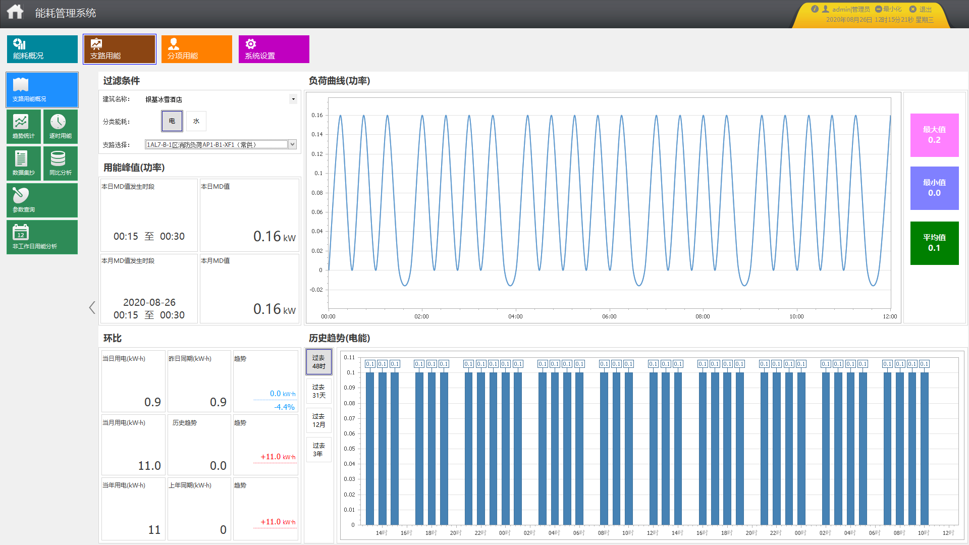Switch to 能耗概况 tab

point(42,49)
